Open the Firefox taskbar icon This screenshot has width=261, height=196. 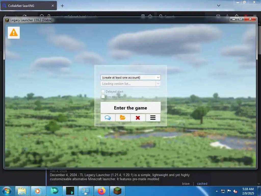coord(101,191)
